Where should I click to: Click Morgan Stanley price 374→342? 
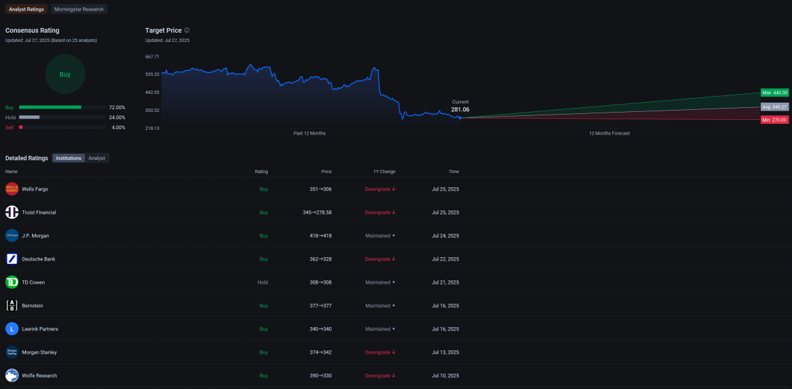pos(321,352)
